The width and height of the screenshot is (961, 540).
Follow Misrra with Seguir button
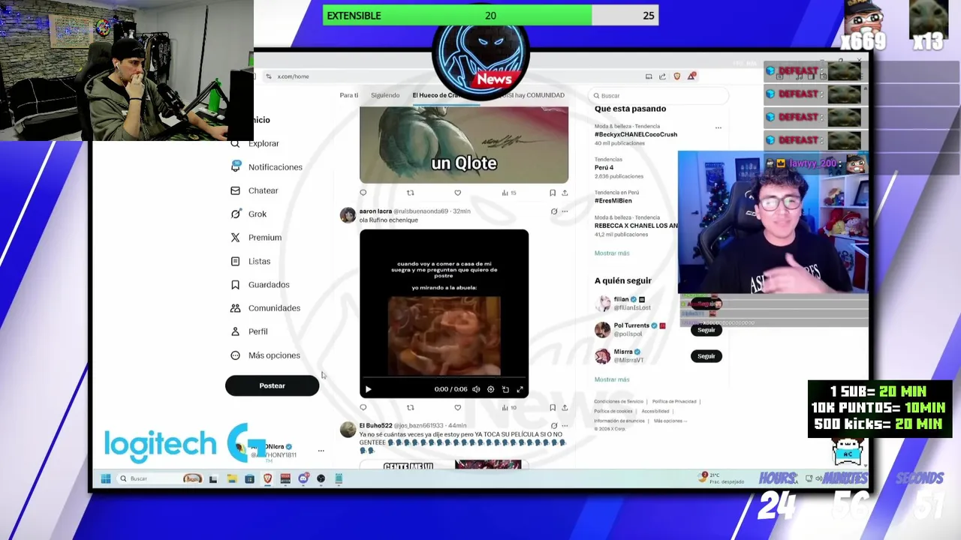click(x=706, y=356)
